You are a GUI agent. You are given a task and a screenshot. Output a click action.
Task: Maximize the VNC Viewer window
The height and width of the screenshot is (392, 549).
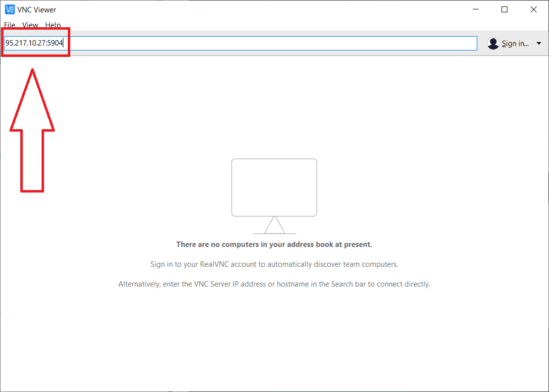tap(504, 9)
